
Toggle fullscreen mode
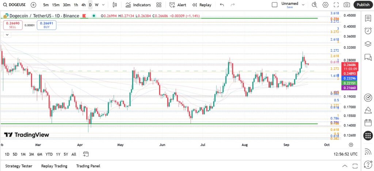(x=336, y=5)
